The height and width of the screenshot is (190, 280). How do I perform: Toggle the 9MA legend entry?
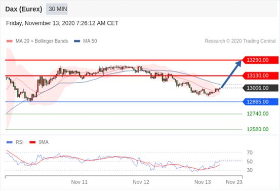[x=39, y=142]
